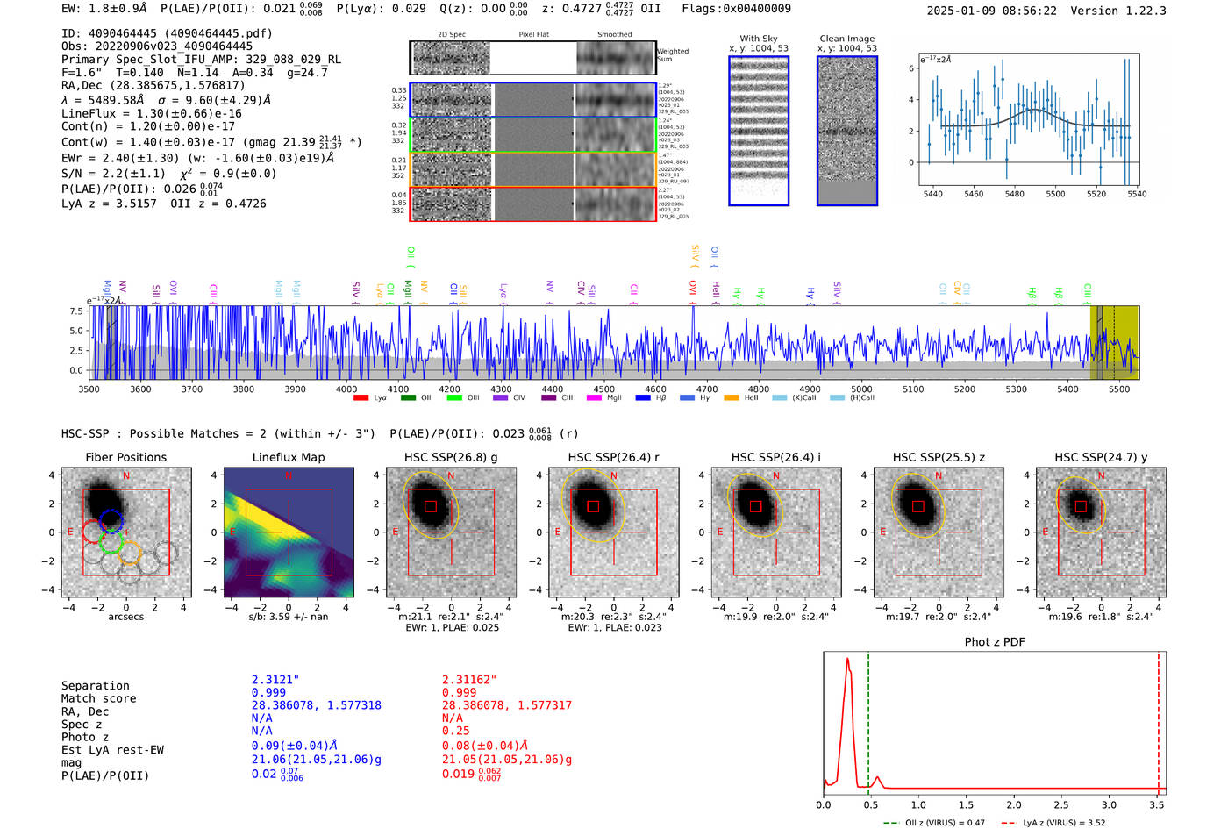Click the emission line Gaussian fit plot
The height and width of the screenshot is (836, 1228).
[x=1030, y=119]
